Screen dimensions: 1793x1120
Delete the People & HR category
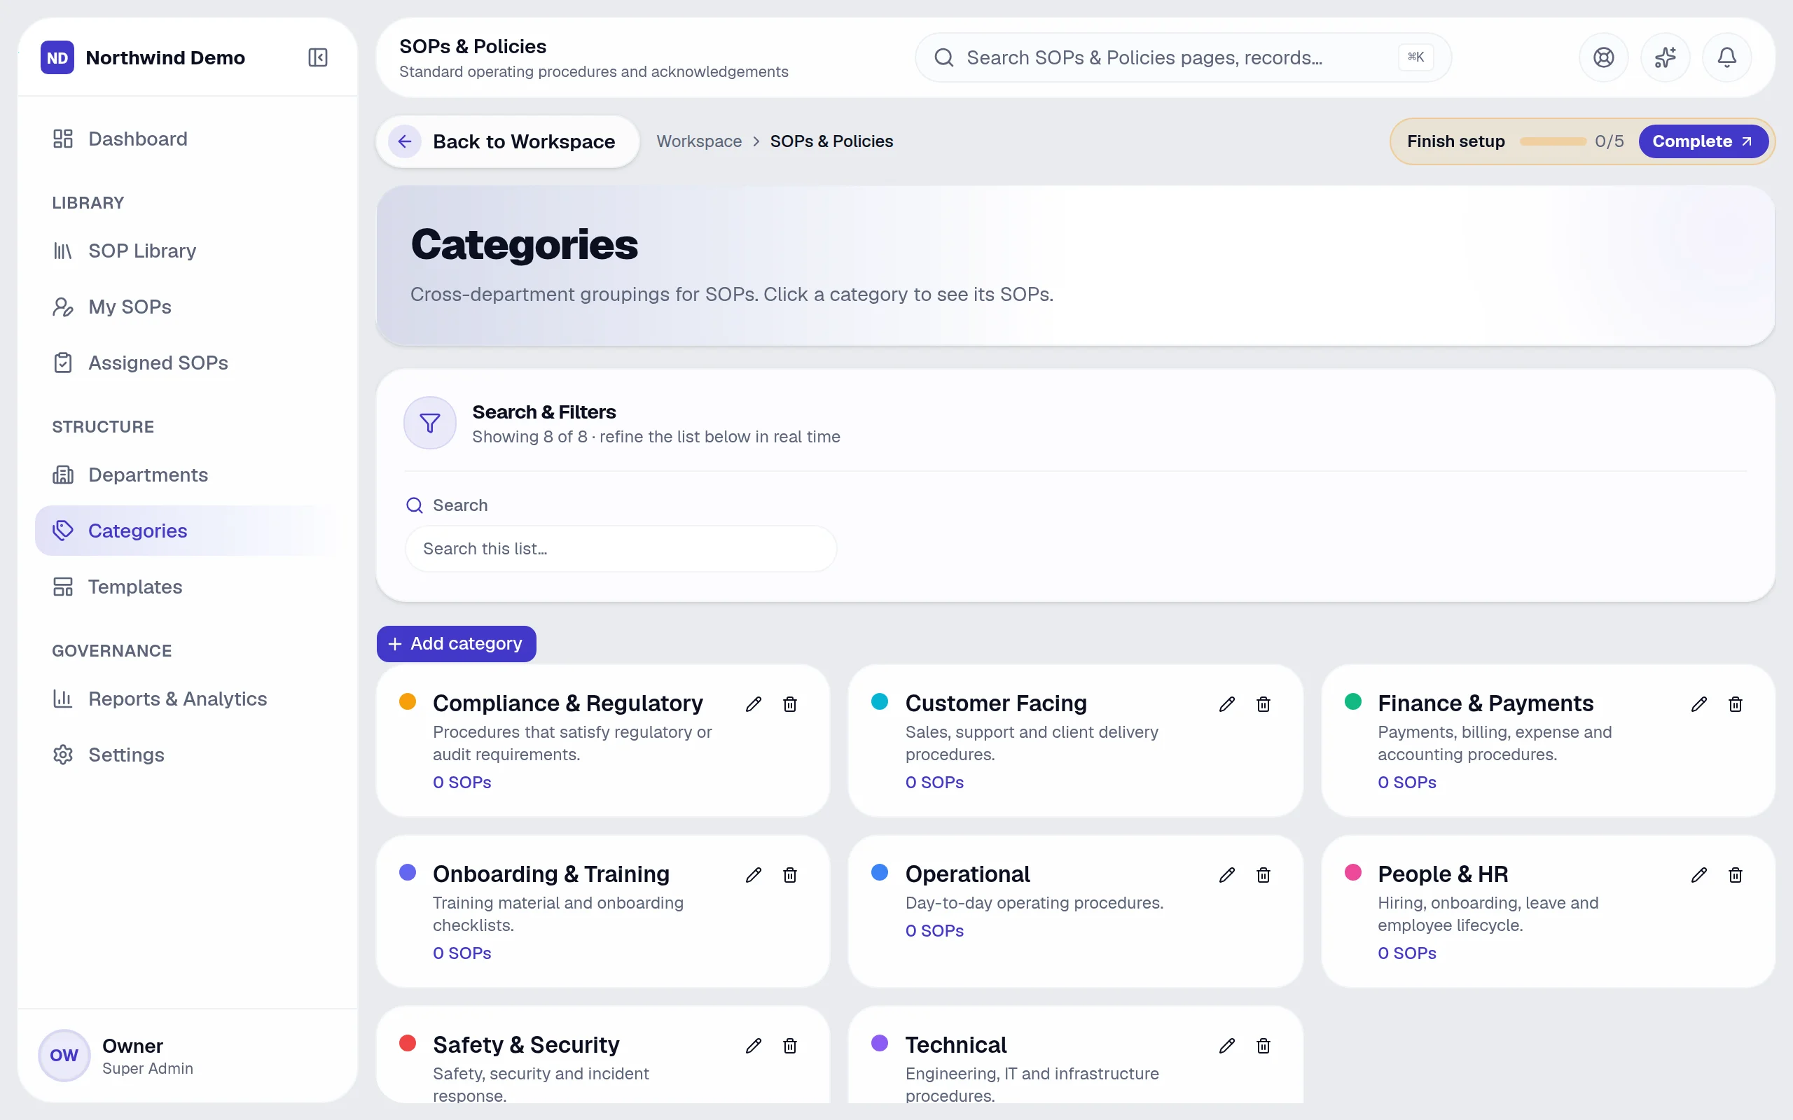[1735, 875]
